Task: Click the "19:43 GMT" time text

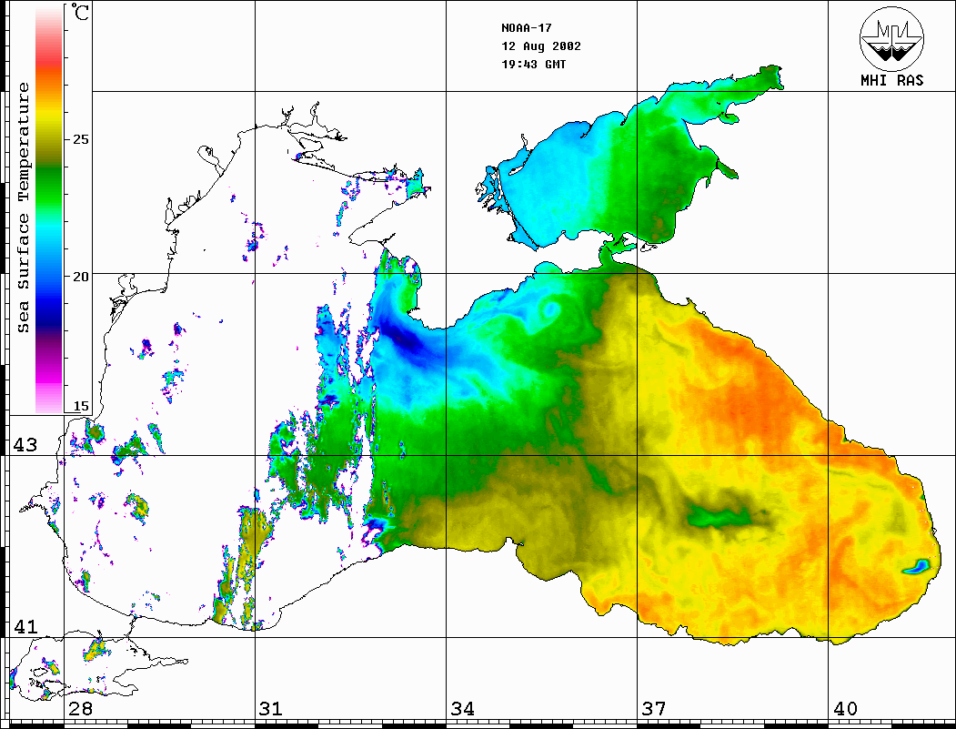Action: click(534, 65)
